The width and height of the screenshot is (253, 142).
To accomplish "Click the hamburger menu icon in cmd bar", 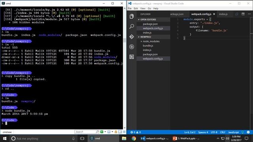I will (124, 132).
